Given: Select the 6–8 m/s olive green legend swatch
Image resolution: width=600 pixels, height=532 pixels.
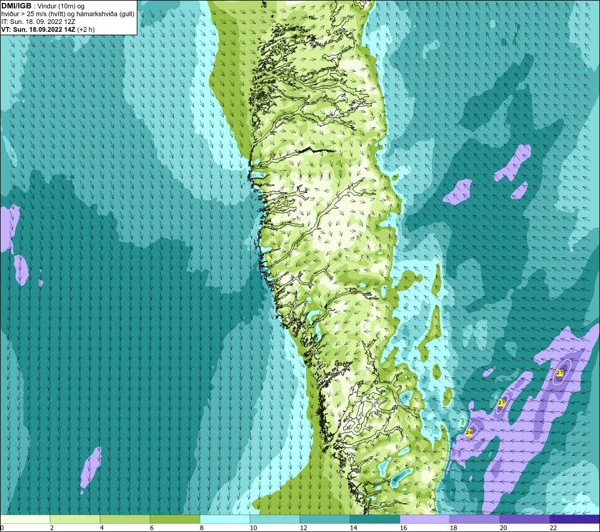Looking at the screenshot, I should pyautogui.click(x=175, y=519).
